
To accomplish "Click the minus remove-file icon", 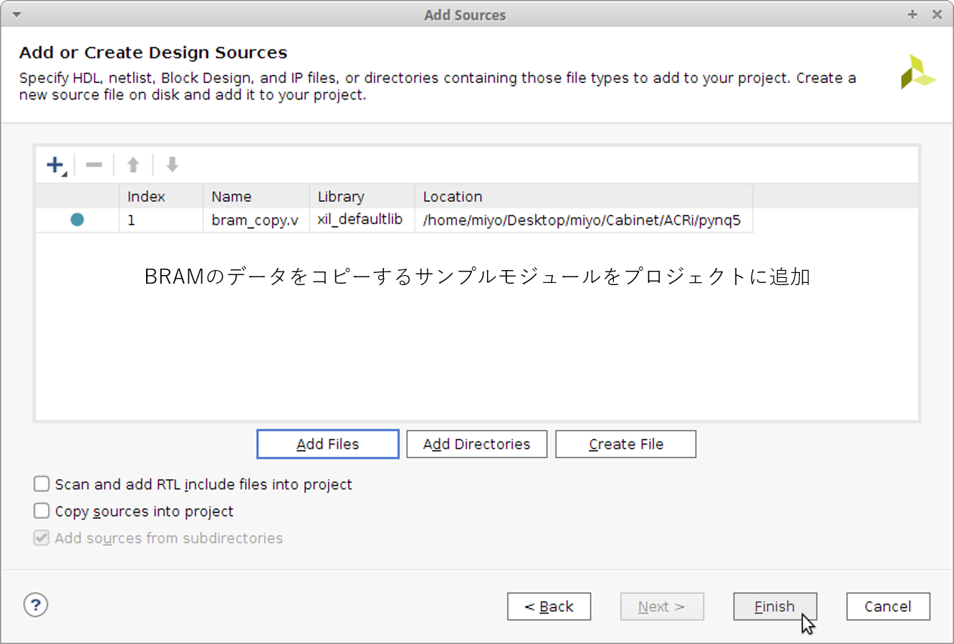I will [x=94, y=165].
